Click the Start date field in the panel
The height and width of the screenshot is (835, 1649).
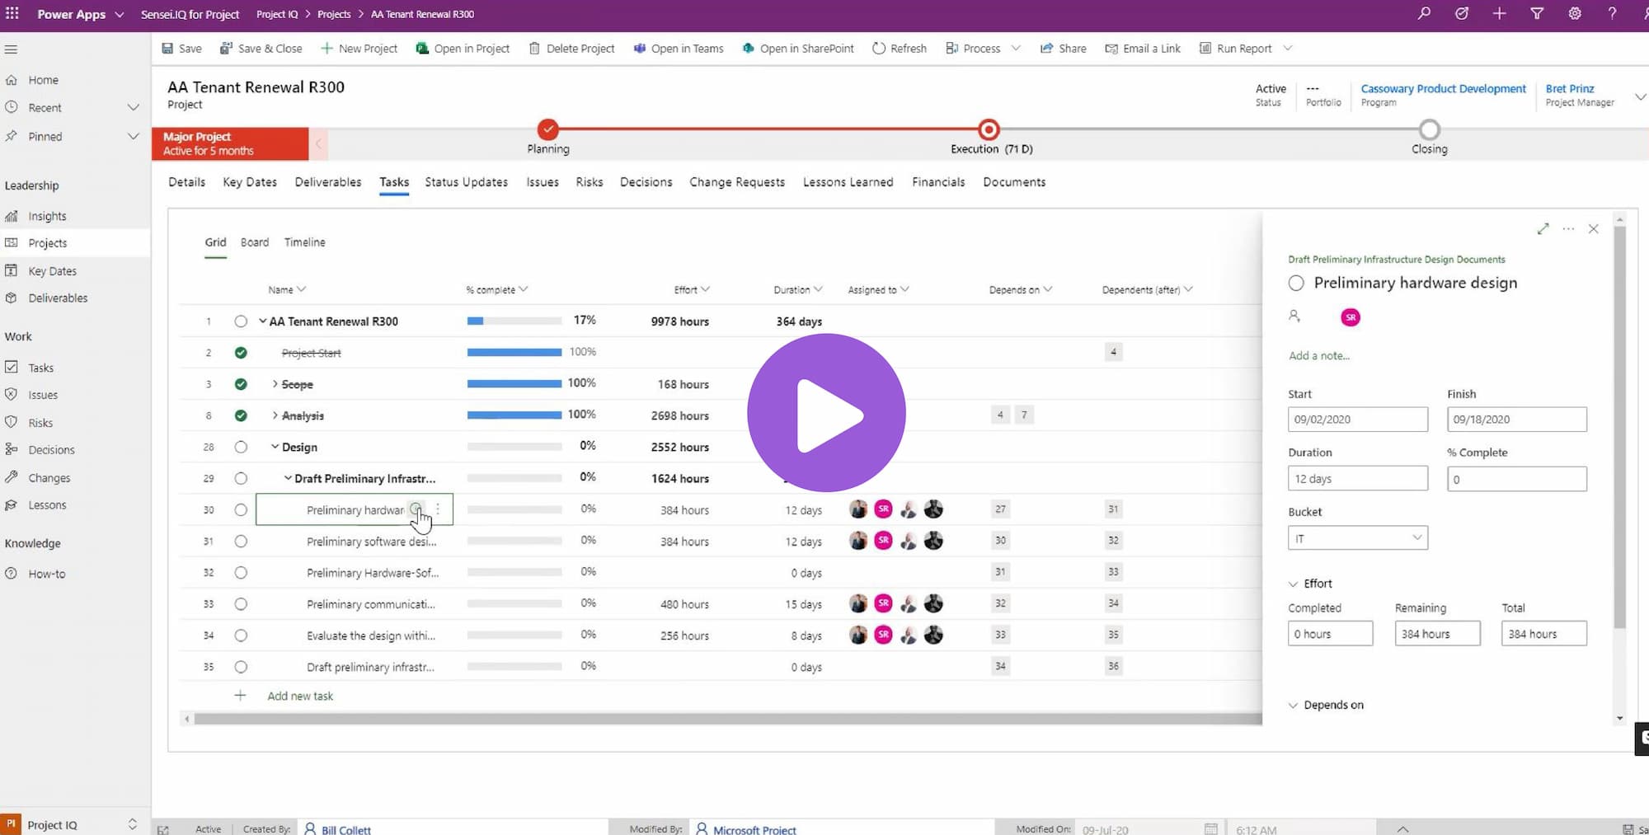[x=1357, y=419]
